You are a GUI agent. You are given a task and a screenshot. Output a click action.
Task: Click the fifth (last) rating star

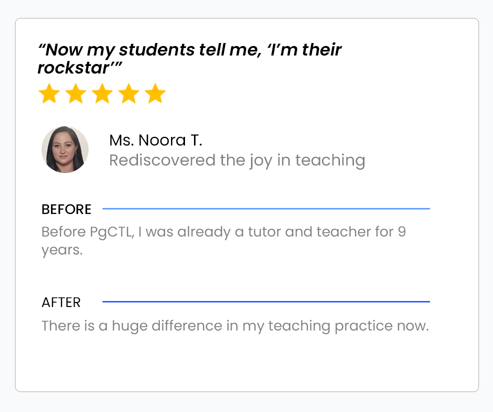pyautogui.click(x=155, y=94)
